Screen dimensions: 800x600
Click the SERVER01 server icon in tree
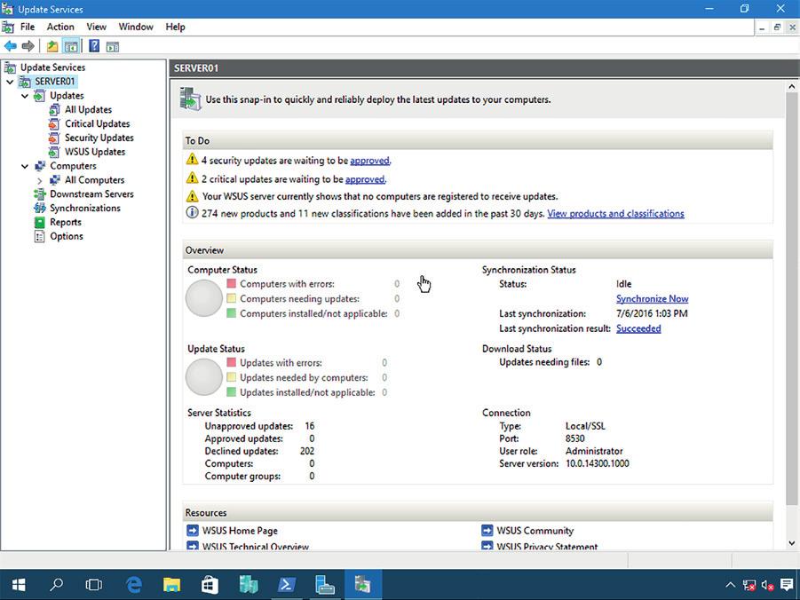click(x=25, y=82)
